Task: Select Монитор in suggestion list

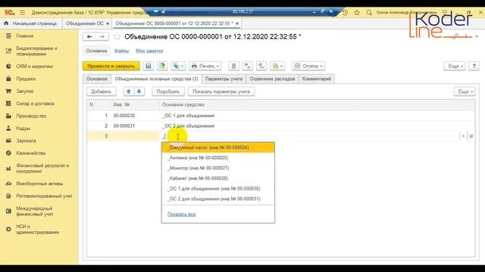Action: click(218, 168)
